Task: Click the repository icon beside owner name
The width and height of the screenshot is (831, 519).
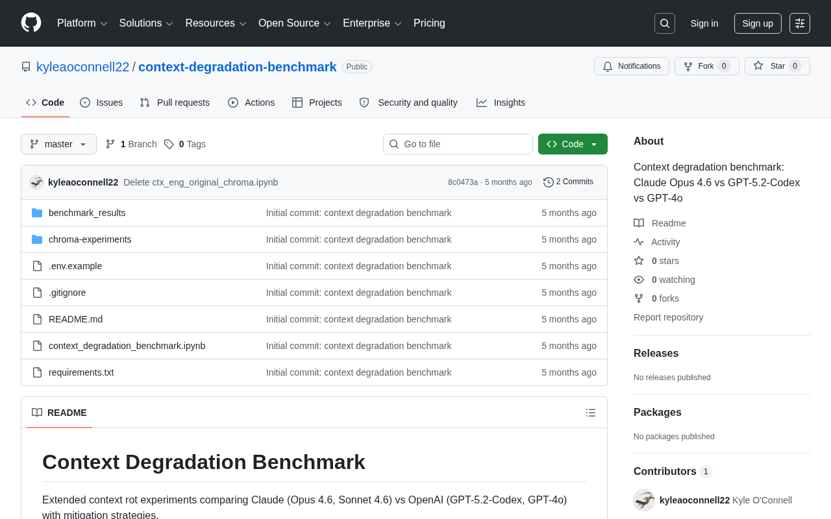Action: 26,67
